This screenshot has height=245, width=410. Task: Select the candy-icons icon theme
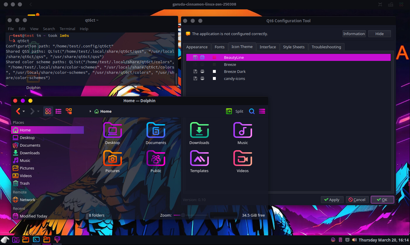[288, 78]
